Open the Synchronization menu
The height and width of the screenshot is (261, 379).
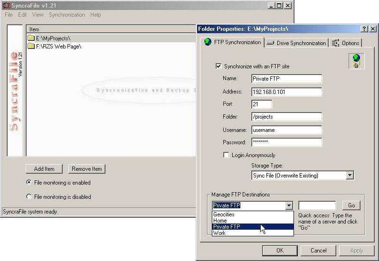(67, 15)
